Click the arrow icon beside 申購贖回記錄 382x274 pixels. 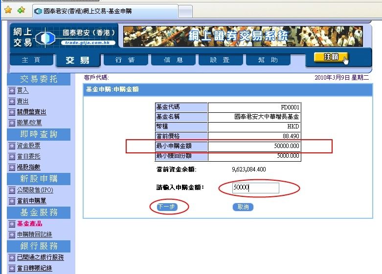point(12,234)
